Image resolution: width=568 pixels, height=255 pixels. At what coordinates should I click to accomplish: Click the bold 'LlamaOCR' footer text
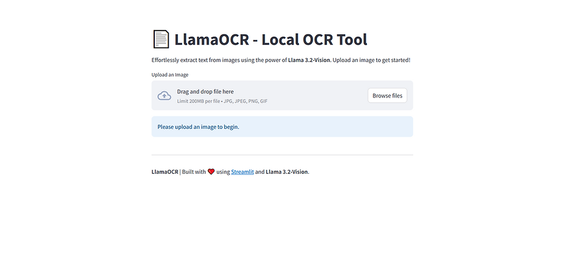click(165, 172)
